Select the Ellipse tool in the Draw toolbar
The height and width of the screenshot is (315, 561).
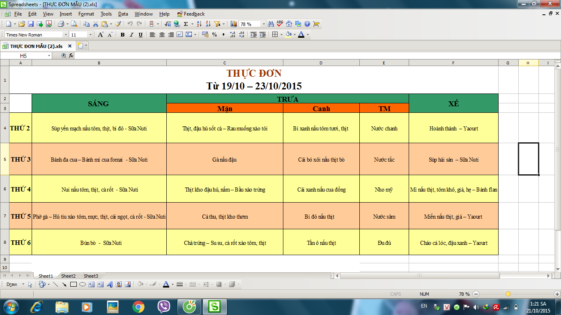[82, 284]
